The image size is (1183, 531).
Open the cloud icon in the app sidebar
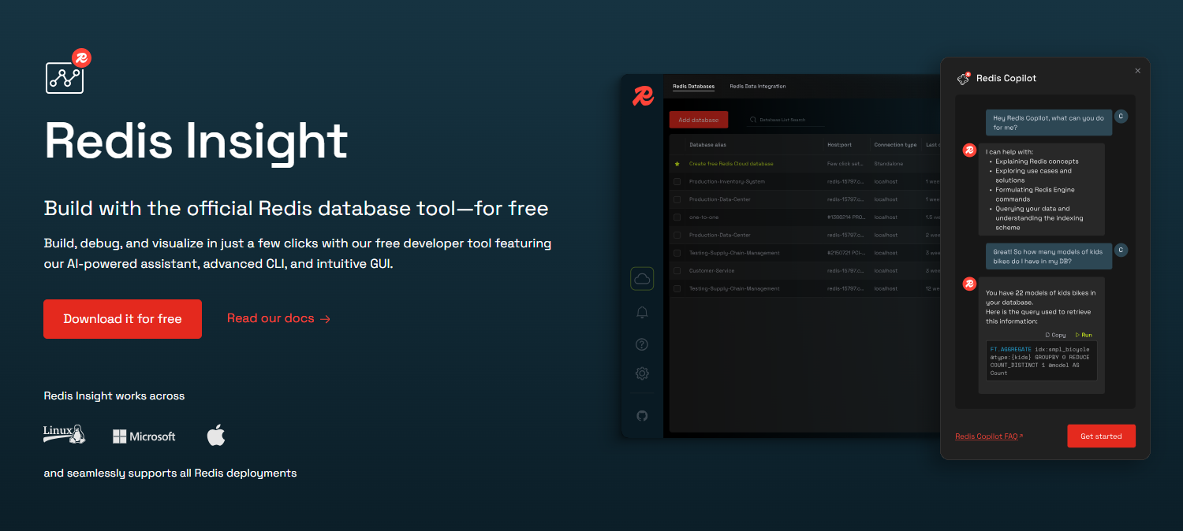tap(642, 278)
